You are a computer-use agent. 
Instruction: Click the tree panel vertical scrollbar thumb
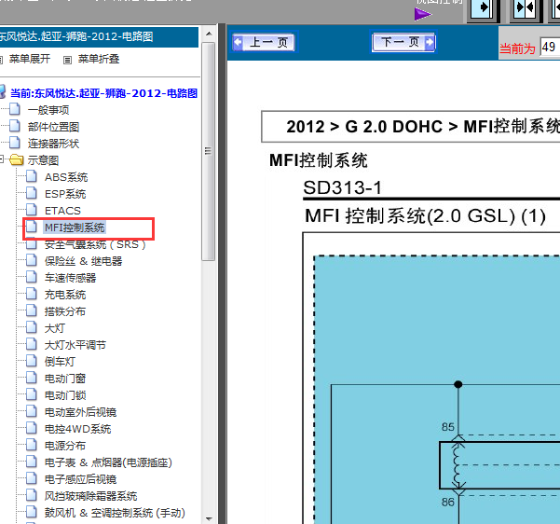pyautogui.click(x=209, y=152)
